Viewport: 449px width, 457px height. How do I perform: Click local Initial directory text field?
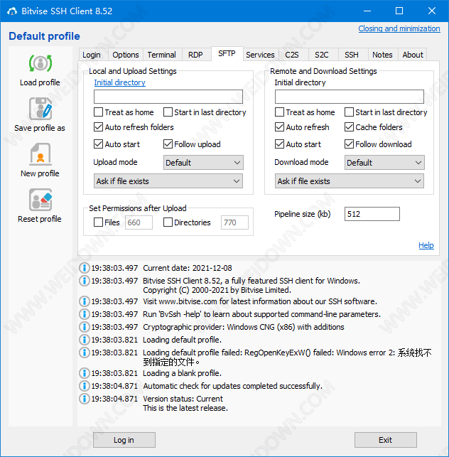[168, 97]
